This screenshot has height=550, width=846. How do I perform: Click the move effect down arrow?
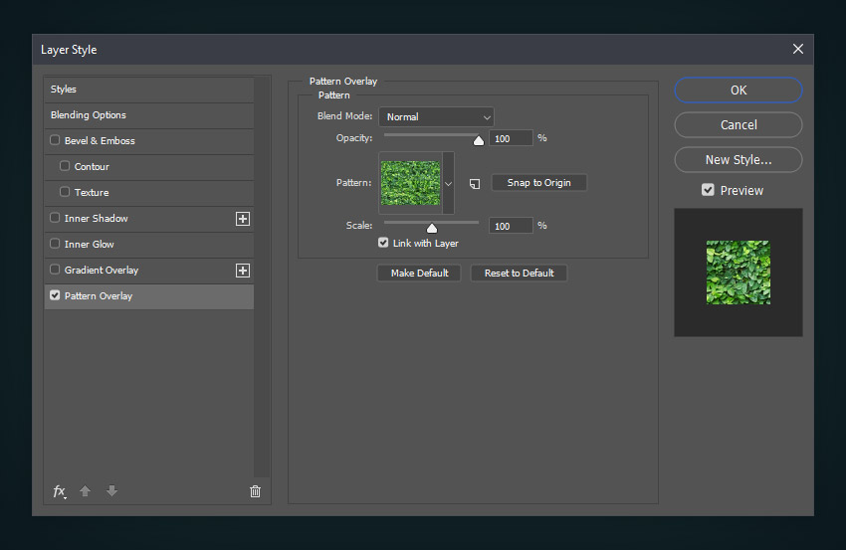tap(111, 491)
